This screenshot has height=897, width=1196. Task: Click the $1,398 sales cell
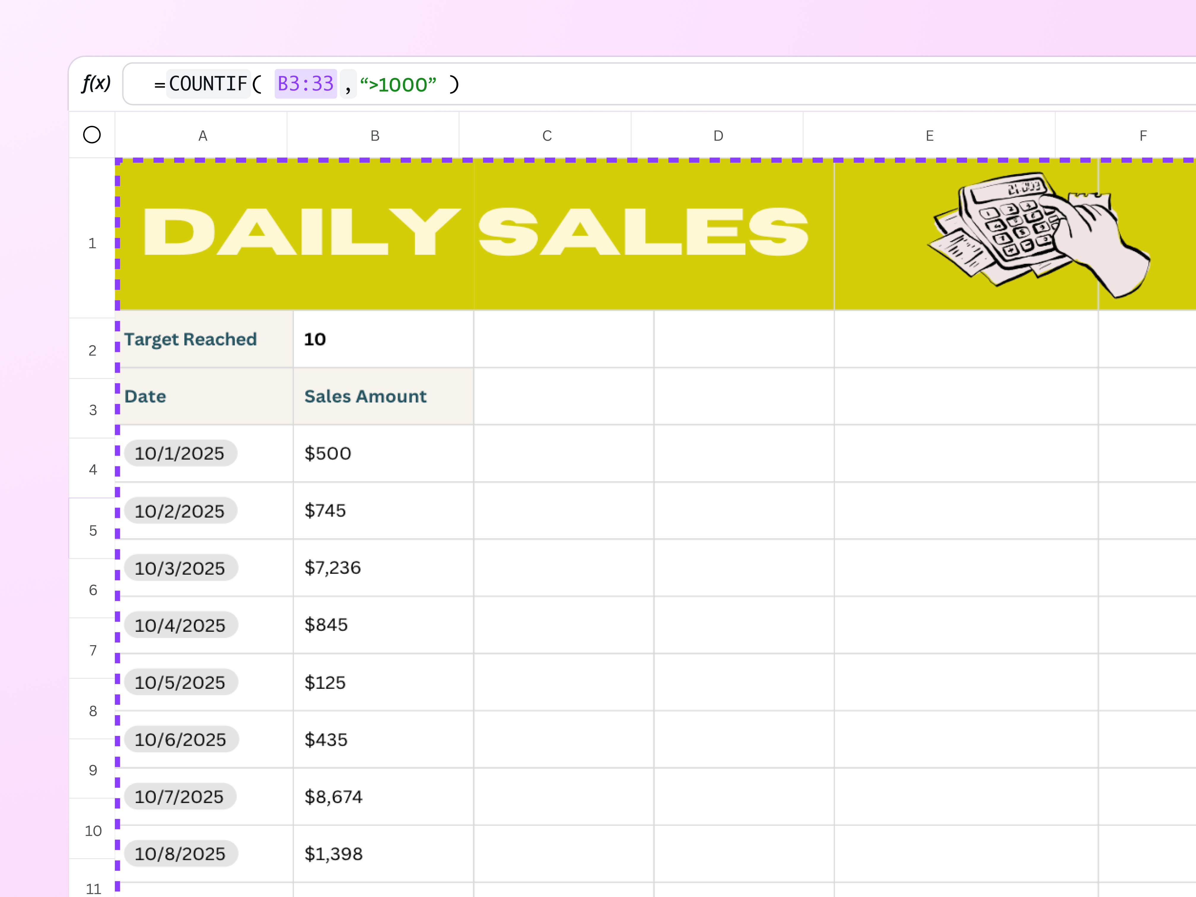pyautogui.click(x=383, y=854)
